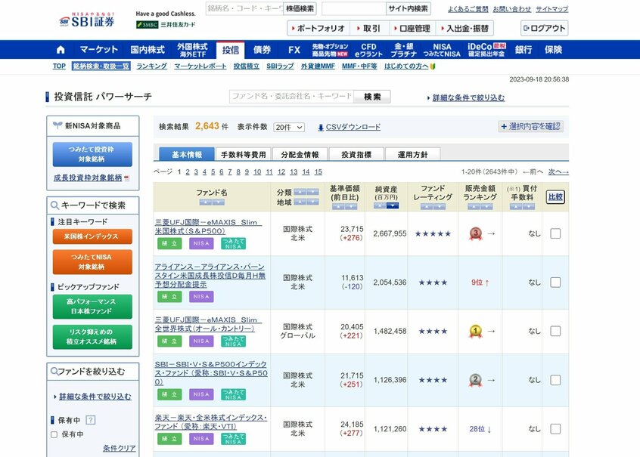Open the 口座管理 menu
The width and height of the screenshot is (640, 457).
point(412,28)
